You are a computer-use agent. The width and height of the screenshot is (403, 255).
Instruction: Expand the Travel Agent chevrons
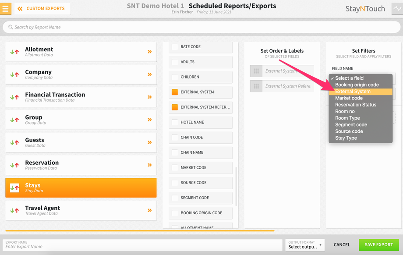[x=149, y=210]
